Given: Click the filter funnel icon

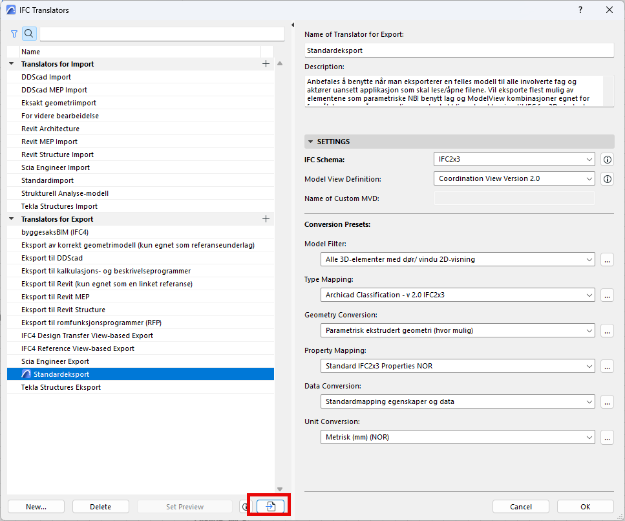Looking at the screenshot, I should coord(14,34).
